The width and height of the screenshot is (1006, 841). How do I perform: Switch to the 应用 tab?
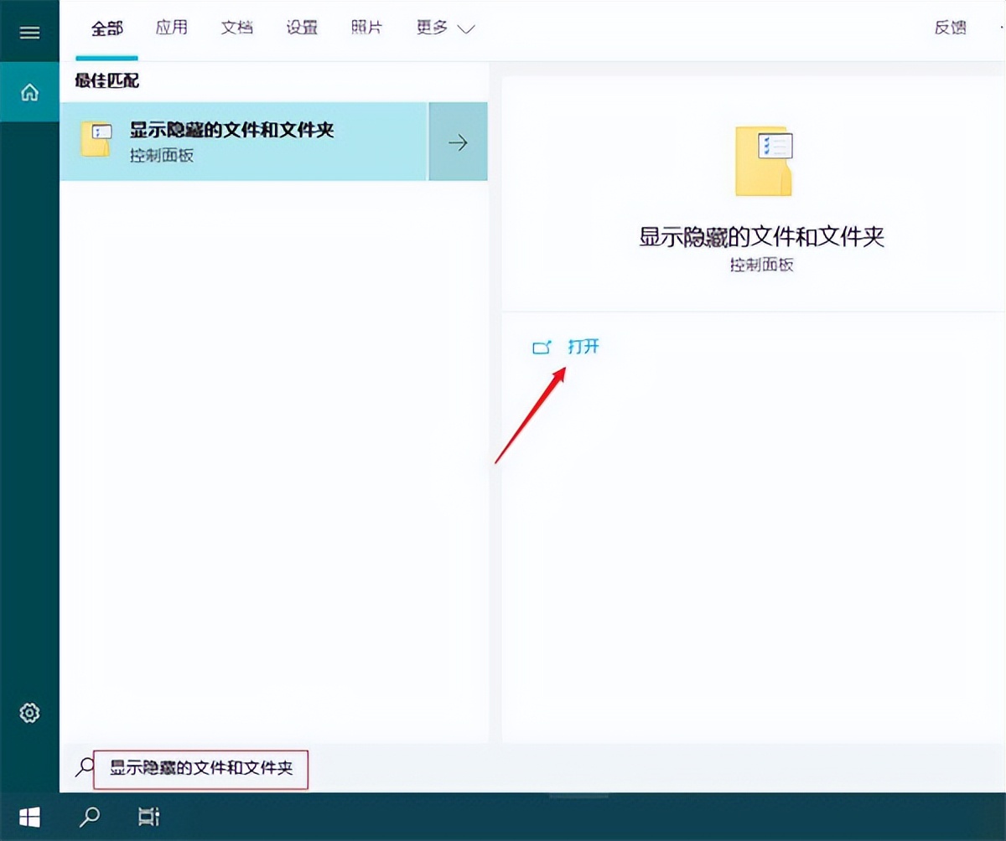[172, 27]
